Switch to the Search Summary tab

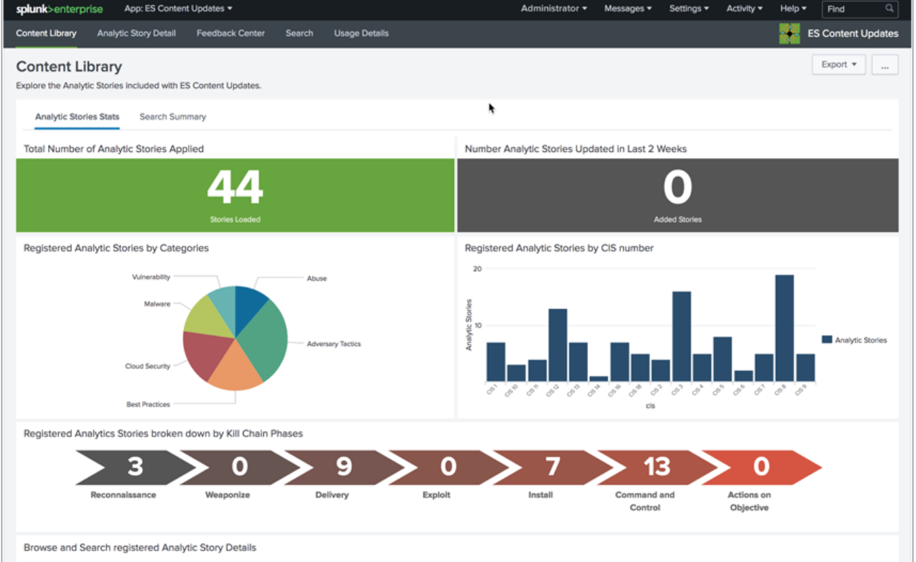(x=173, y=117)
